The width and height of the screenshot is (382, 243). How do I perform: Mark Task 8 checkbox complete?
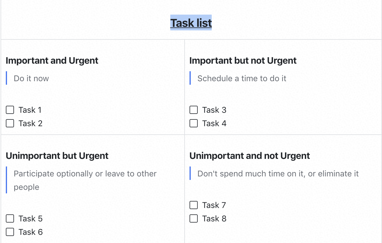194,218
